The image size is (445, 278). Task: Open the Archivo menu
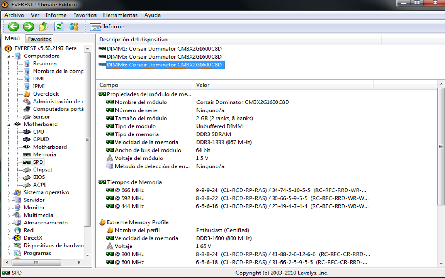(14, 15)
